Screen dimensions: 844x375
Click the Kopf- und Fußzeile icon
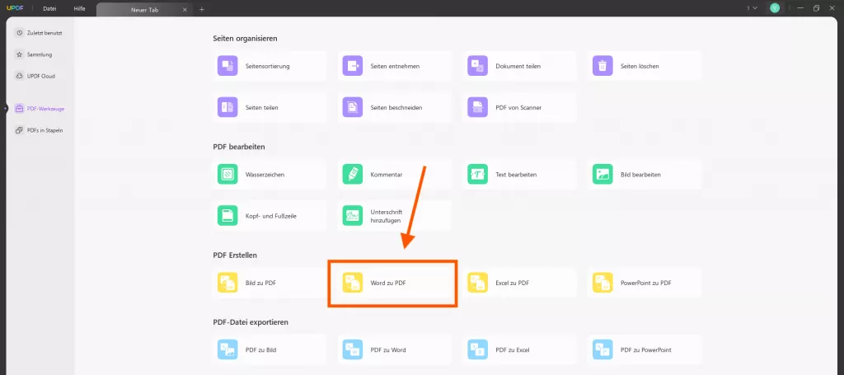coord(227,216)
